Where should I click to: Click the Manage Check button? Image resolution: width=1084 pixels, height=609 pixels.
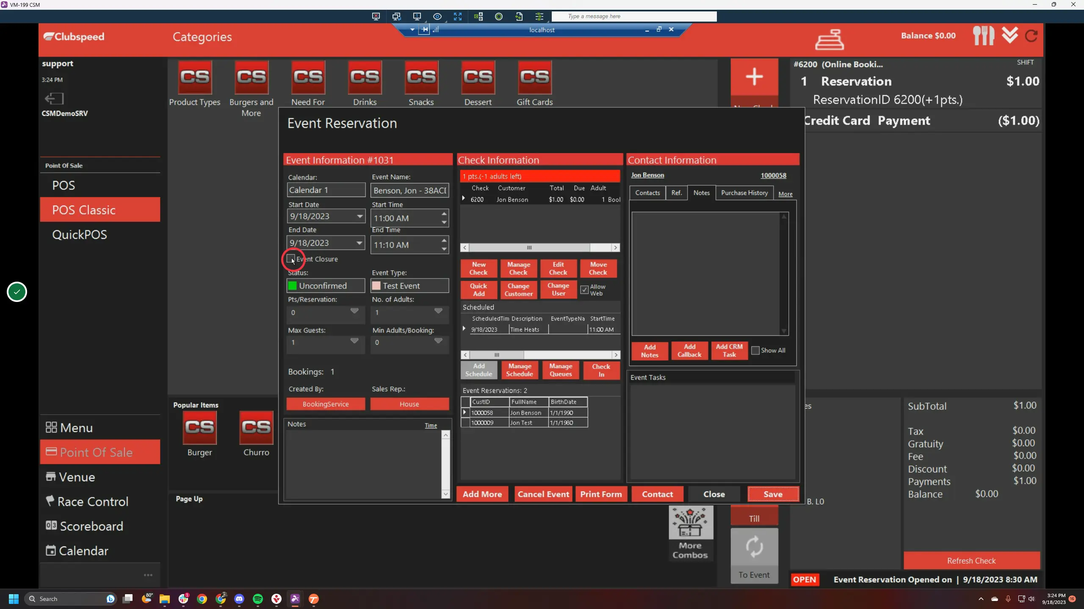tap(518, 268)
